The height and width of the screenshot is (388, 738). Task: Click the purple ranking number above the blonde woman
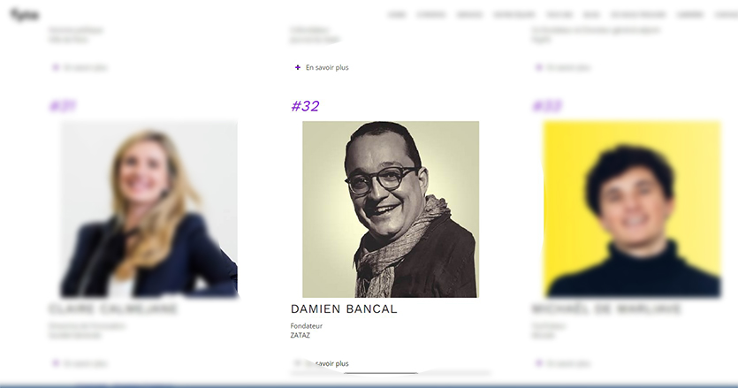click(x=63, y=106)
